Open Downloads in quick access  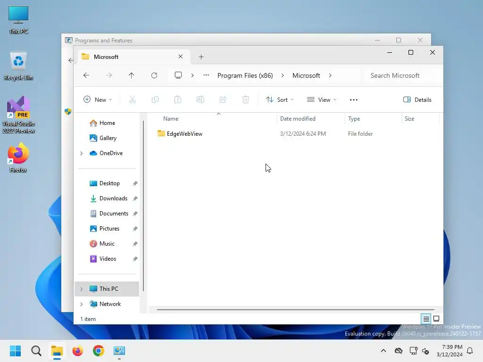tap(107, 198)
